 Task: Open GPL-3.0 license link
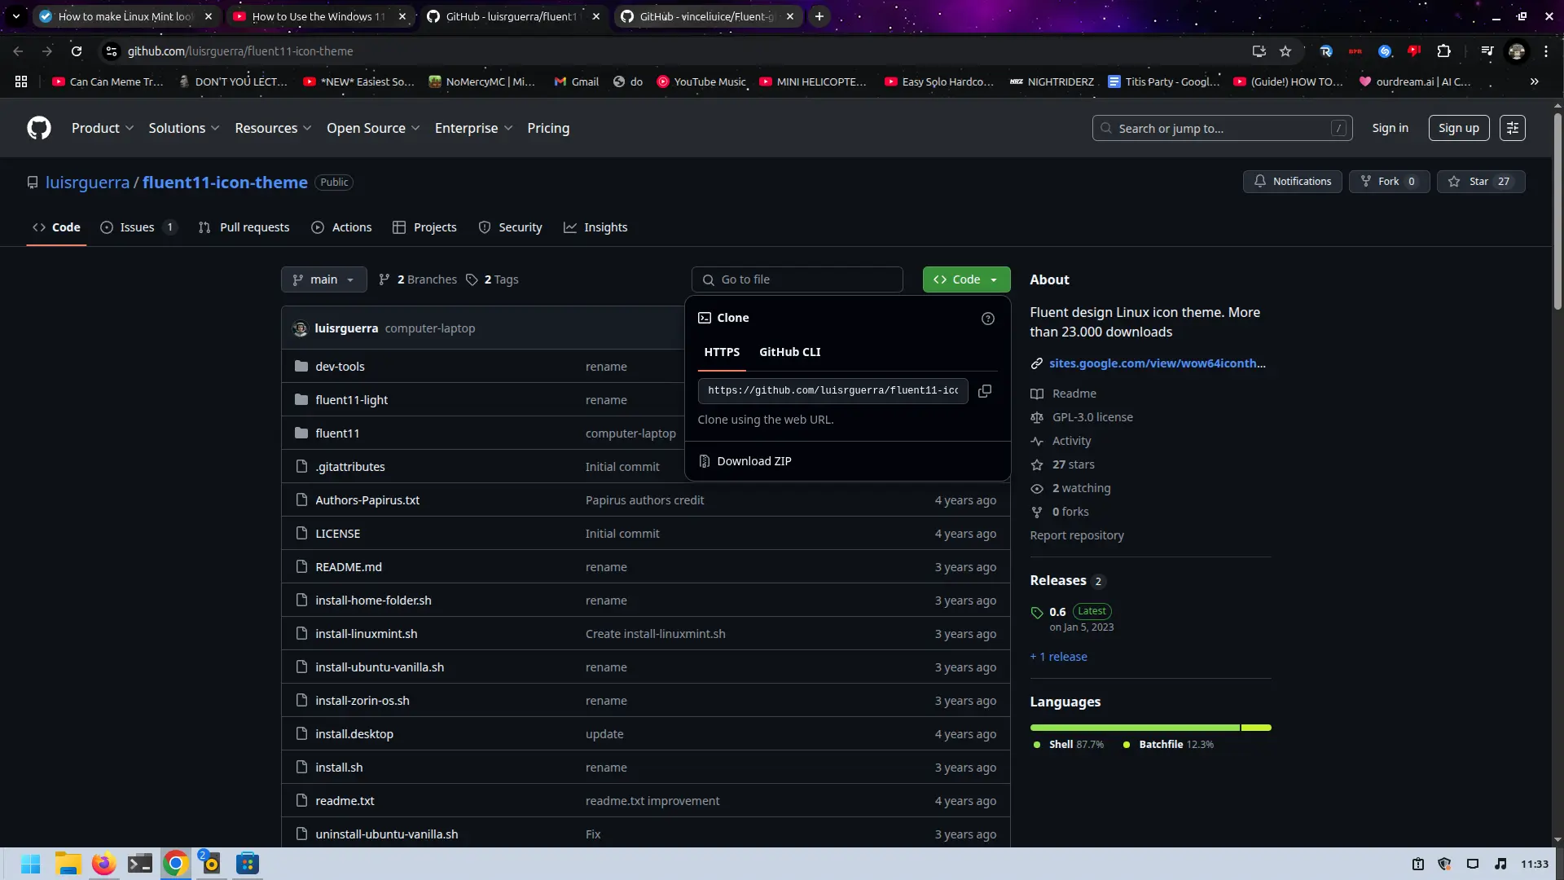(1092, 417)
